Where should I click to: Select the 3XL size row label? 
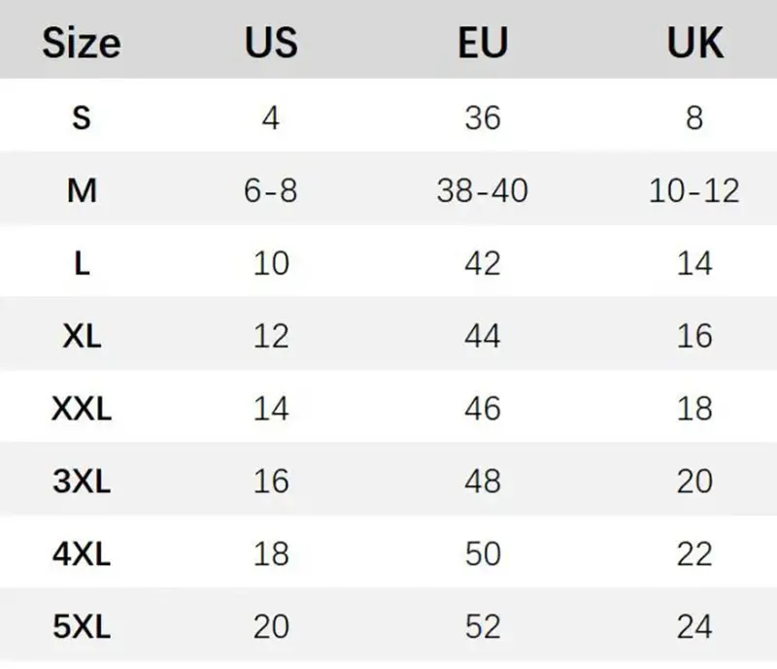(82, 482)
